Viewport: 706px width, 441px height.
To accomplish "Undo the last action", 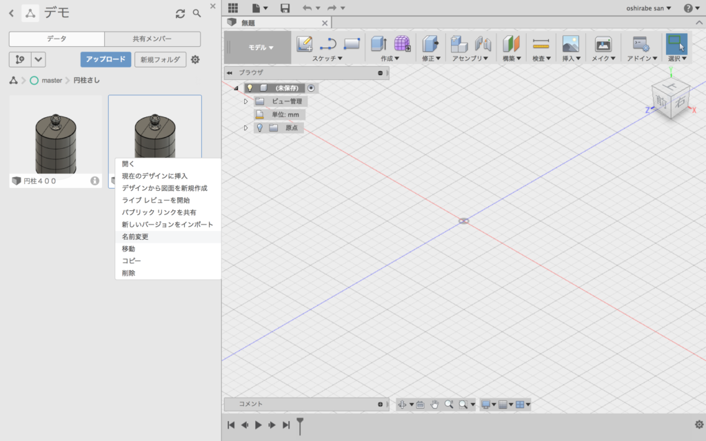I will point(307,8).
